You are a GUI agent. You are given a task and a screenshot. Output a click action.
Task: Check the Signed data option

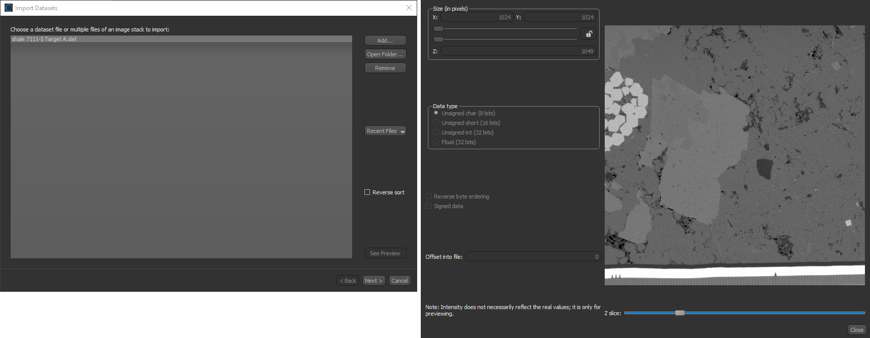429,206
